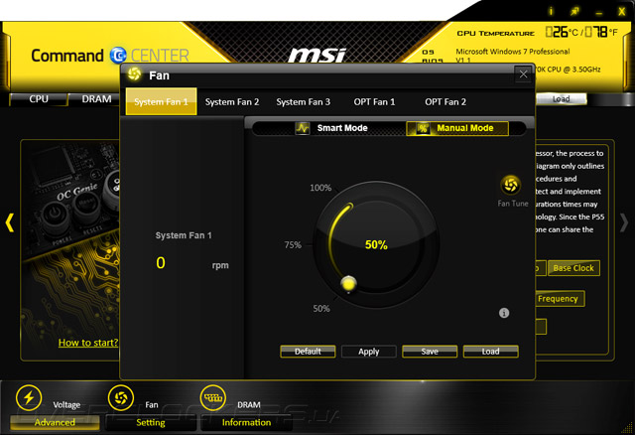Screen dimensions: 635x435
Task: Click the Load button in main window
Action: point(561,99)
